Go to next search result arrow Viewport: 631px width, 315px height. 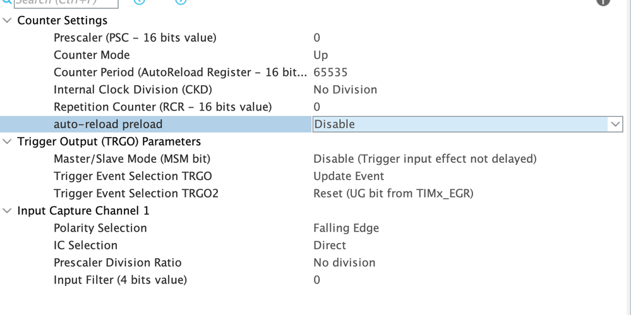click(181, 2)
